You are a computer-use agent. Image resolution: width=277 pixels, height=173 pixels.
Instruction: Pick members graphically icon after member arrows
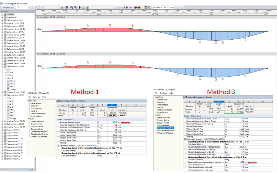coord(39,7)
